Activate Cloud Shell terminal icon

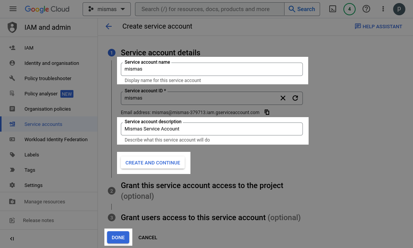(333, 9)
